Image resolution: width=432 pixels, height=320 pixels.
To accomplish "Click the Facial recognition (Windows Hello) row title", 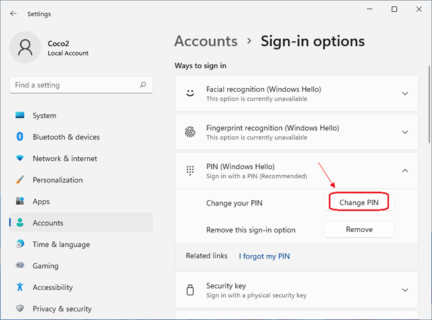I will 264,89.
